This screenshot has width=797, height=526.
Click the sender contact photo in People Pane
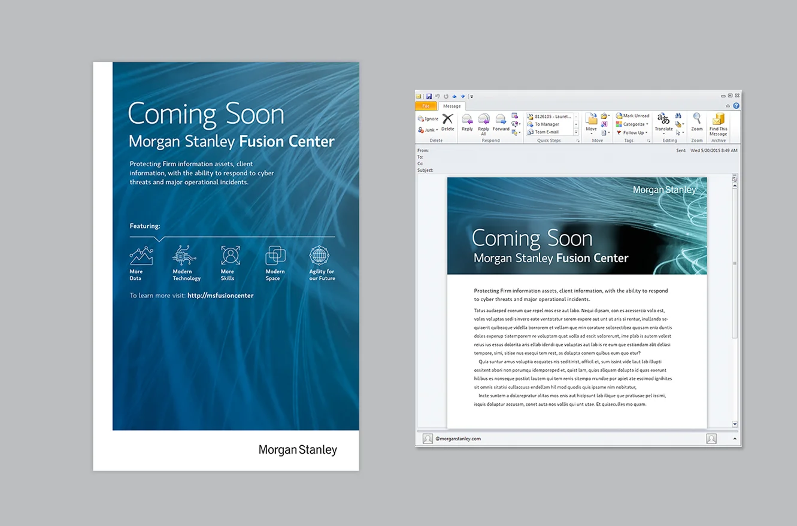tap(428, 439)
